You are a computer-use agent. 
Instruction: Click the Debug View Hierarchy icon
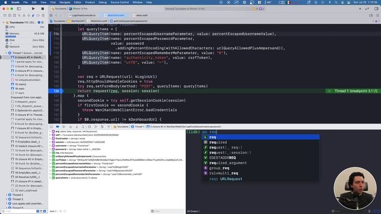point(89,127)
